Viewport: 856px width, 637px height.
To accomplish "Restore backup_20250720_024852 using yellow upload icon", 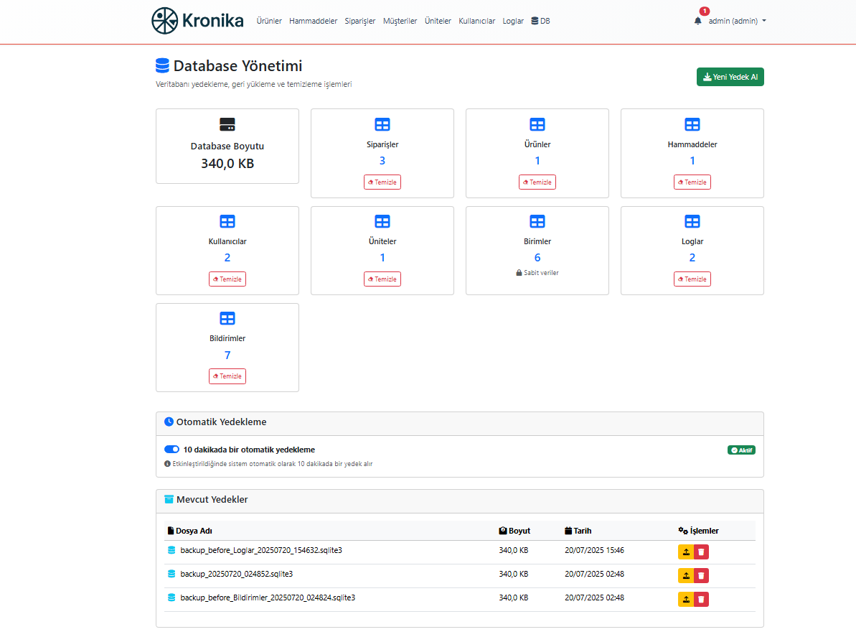I will tap(686, 575).
